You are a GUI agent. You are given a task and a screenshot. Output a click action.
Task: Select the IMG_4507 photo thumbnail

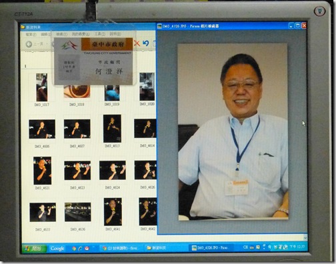coord(77,129)
